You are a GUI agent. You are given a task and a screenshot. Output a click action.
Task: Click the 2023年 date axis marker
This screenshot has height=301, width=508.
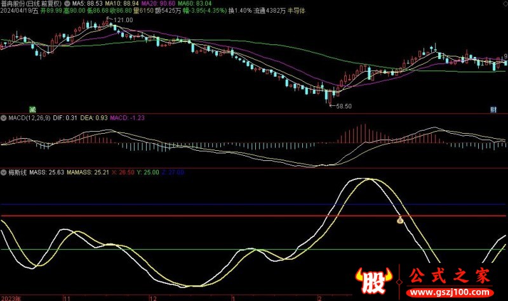point(11,297)
